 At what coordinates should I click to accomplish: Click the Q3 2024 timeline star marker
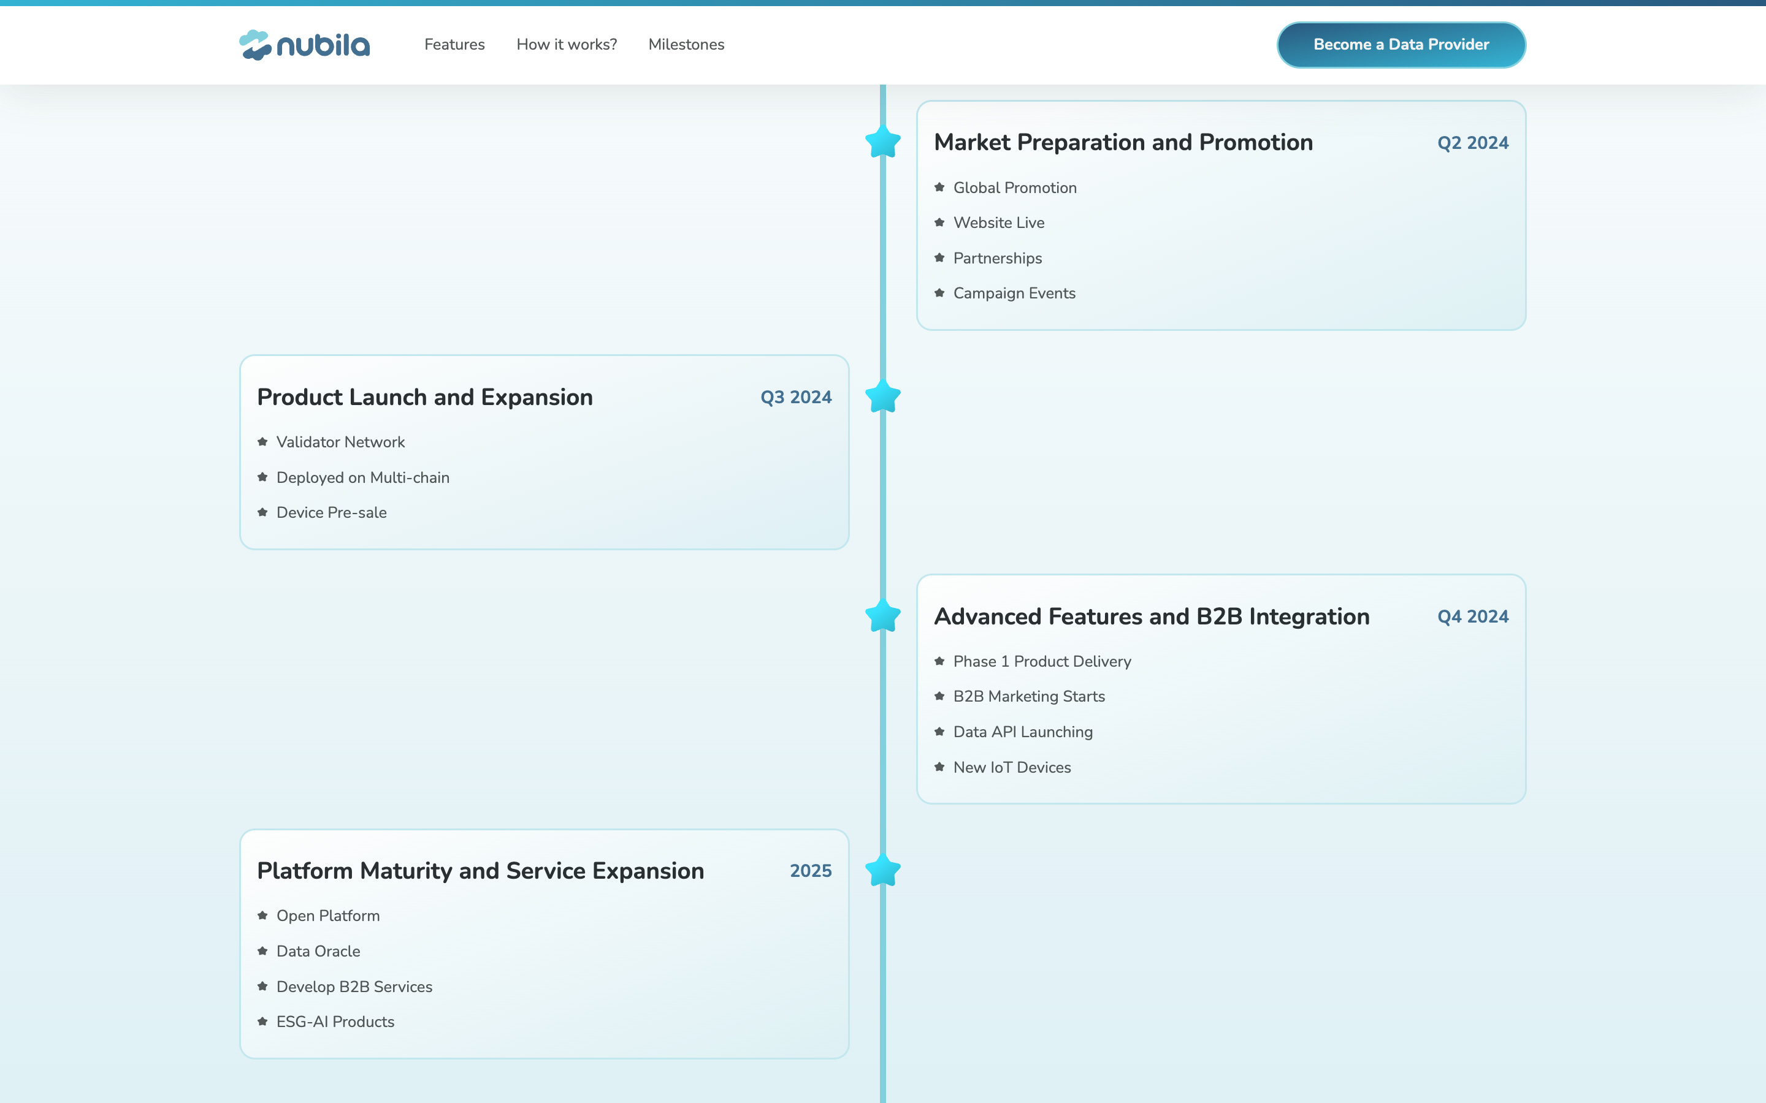pos(882,396)
